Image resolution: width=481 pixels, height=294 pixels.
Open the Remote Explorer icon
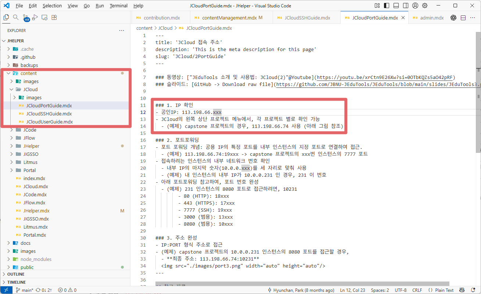coord(44,17)
